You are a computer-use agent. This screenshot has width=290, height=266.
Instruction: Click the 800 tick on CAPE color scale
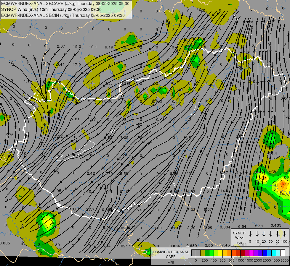tap(231, 260)
